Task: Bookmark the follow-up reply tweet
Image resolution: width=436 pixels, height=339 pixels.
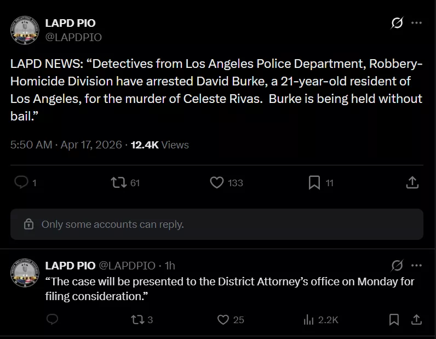Action: coord(394,319)
